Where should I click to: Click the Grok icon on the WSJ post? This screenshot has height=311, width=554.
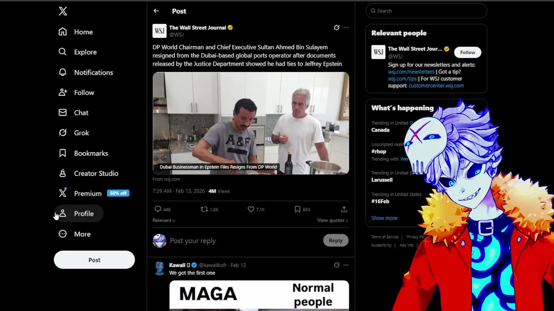pos(336,28)
